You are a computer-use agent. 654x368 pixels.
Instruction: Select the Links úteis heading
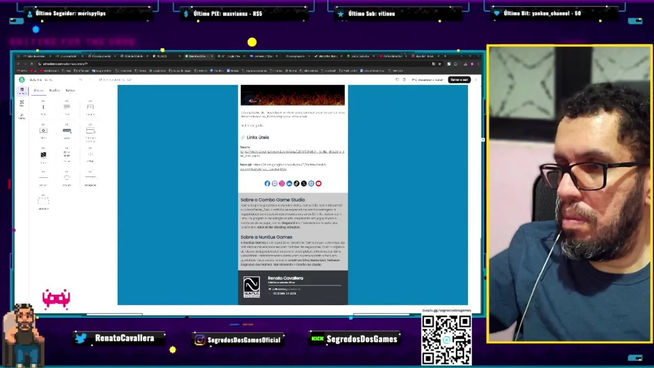click(258, 137)
